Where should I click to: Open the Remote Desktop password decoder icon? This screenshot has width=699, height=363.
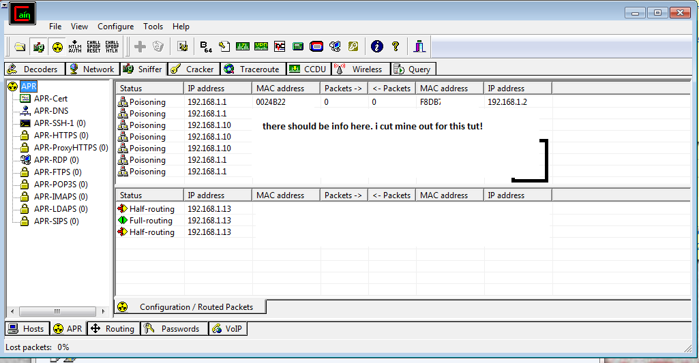pos(335,46)
